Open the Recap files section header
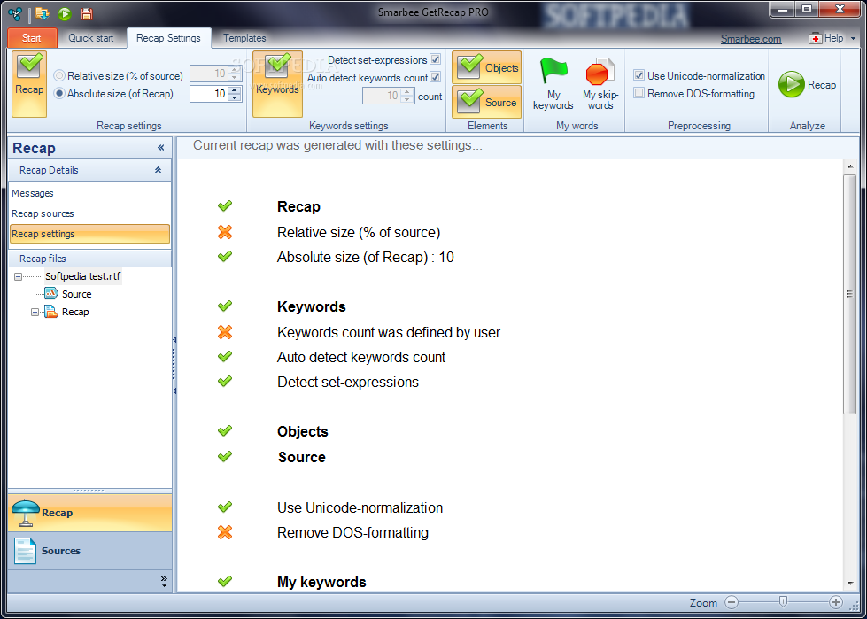This screenshot has height=619, width=867. click(89, 259)
